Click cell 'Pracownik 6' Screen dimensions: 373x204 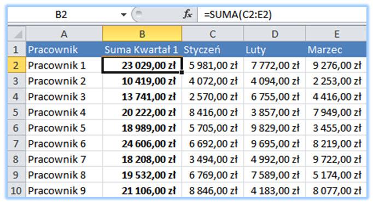[x=64, y=143]
